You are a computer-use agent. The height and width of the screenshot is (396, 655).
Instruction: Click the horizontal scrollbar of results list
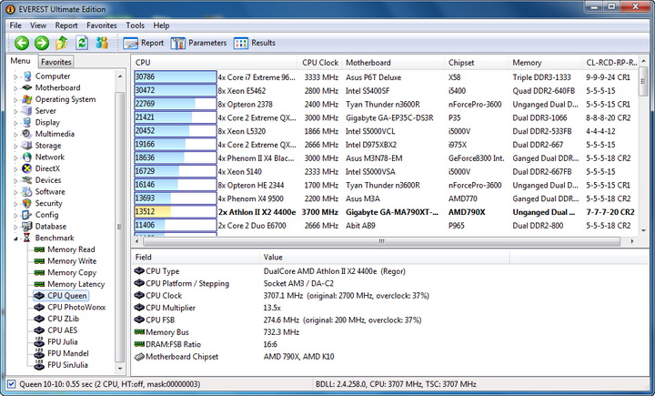381,241
